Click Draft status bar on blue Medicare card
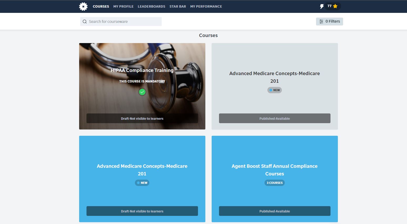 point(142,211)
